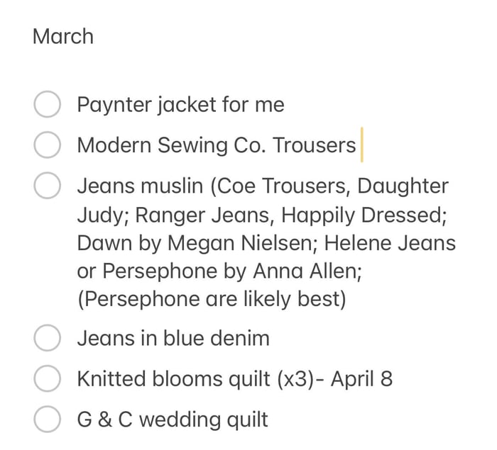Check off the Paynter jacket for me item

pyautogui.click(x=48, y=104)
